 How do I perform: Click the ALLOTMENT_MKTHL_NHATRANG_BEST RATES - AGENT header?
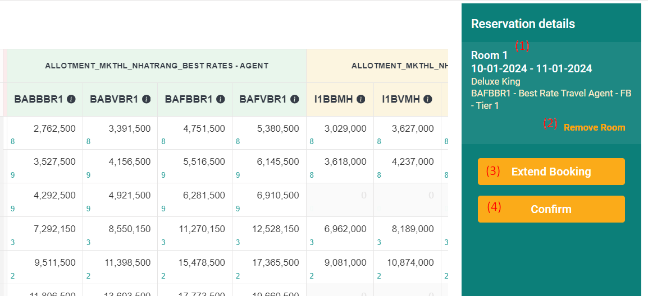[x=157, y=66]
